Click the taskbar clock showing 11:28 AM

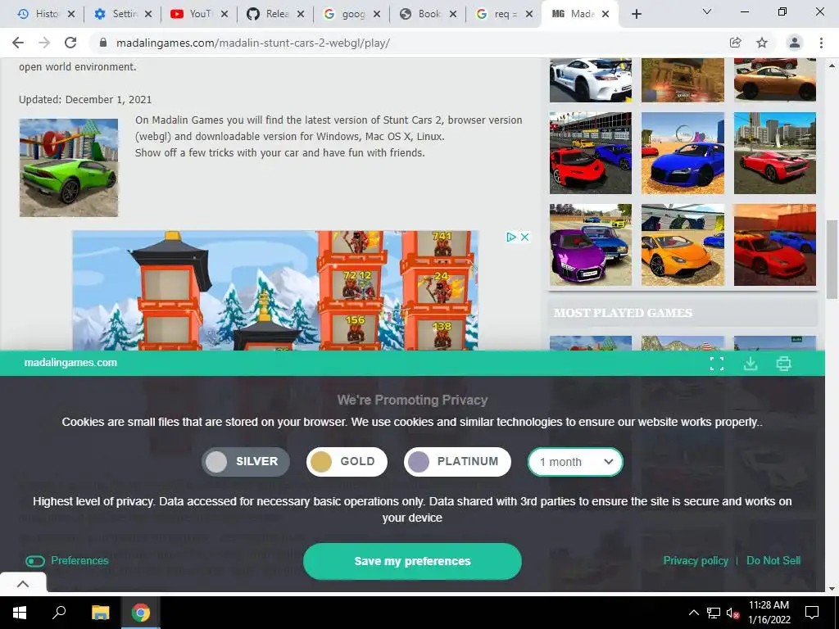pos(769,613)
